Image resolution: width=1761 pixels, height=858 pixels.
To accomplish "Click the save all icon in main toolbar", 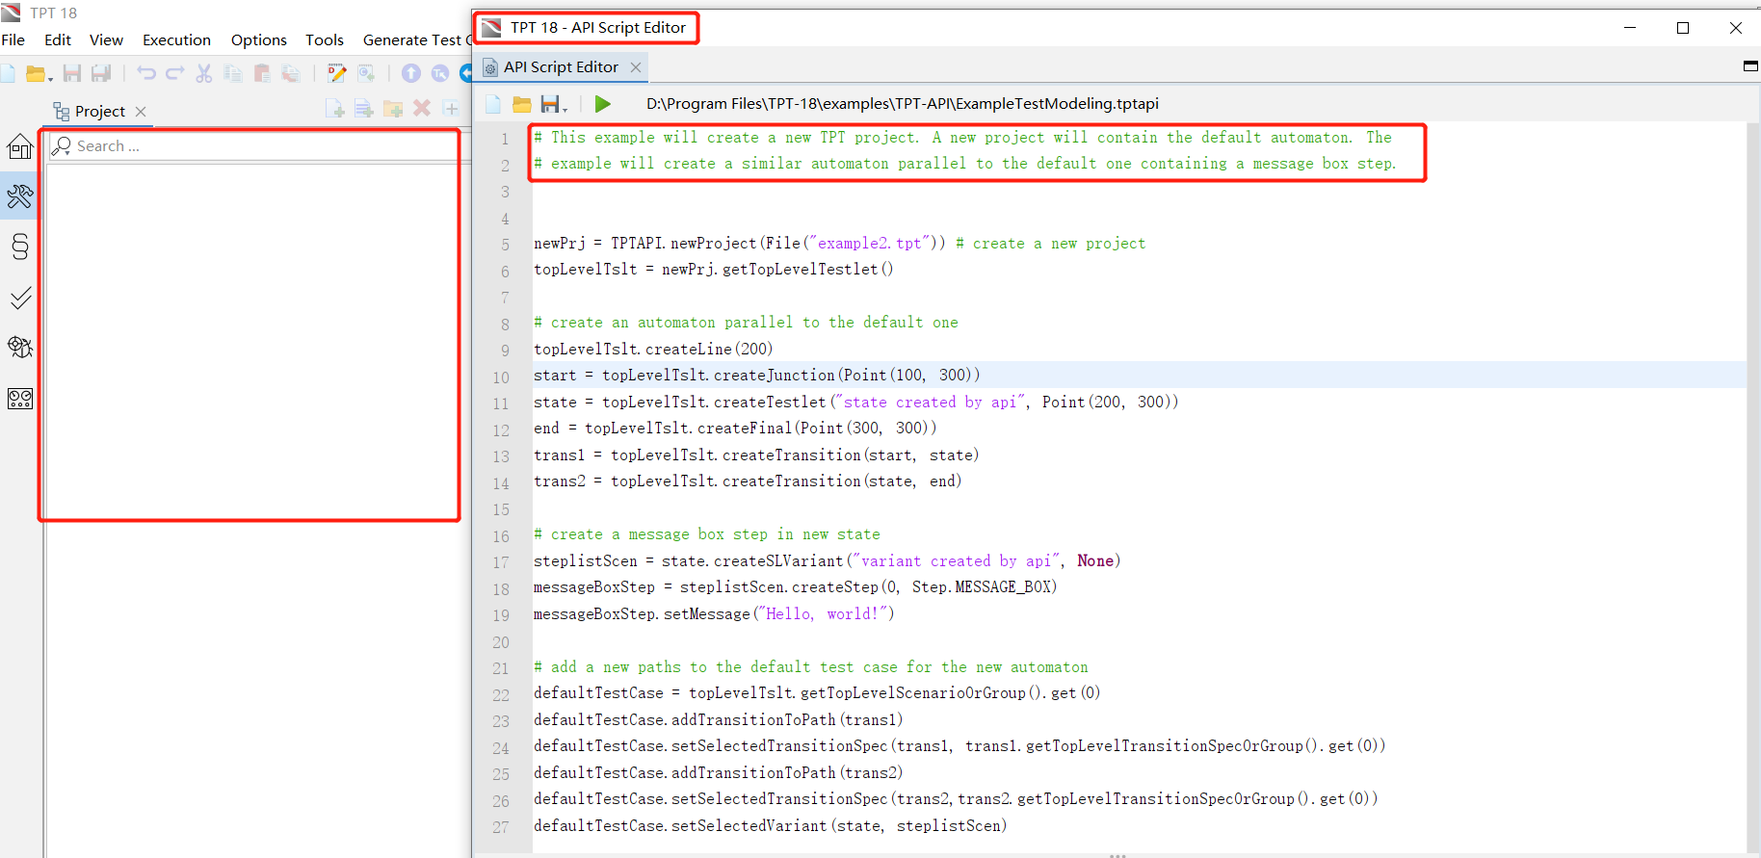I will [101, 73].
